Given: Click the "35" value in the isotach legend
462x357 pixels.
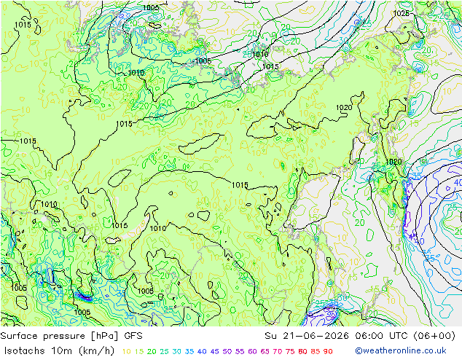Looking at the screenshot, I should click(x=189, y=351).
